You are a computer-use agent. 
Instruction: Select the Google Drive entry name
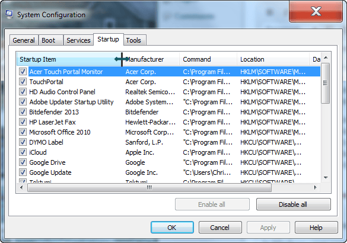[x=47, y=162]
